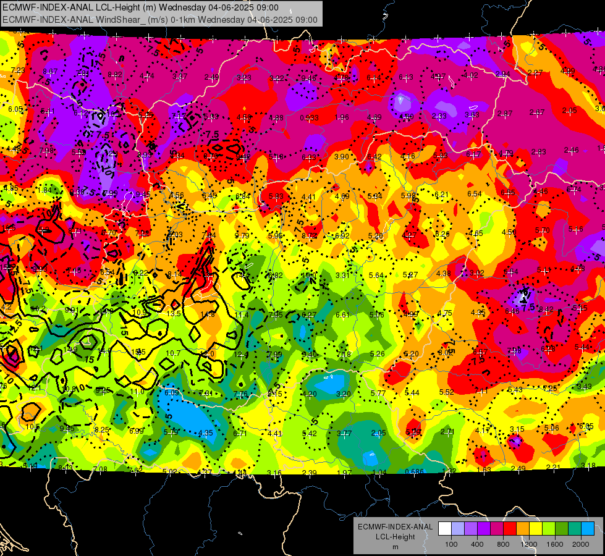Click the white legend swatch below 100
Screen dimensions: 605x556
click(x=445, y=529)
